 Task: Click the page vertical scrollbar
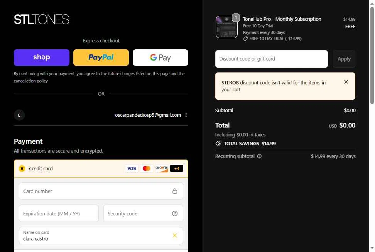(372, 55)
